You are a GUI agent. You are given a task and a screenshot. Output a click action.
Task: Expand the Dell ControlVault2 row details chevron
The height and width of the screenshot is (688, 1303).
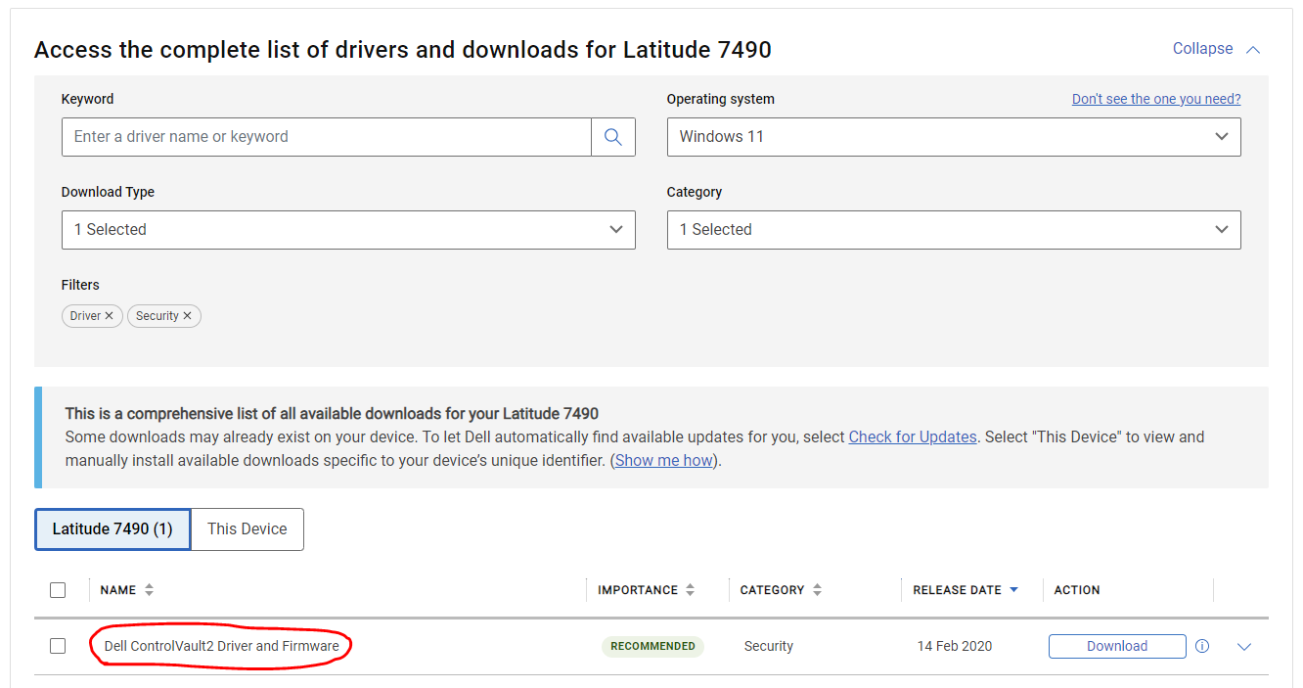click(1244, 647)
